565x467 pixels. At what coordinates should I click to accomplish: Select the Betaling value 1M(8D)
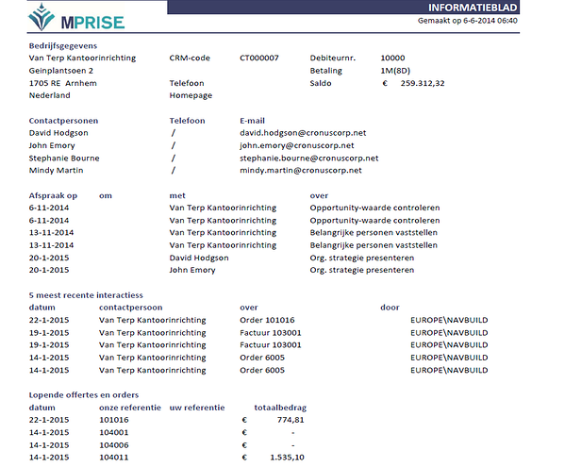coord(395,71)
